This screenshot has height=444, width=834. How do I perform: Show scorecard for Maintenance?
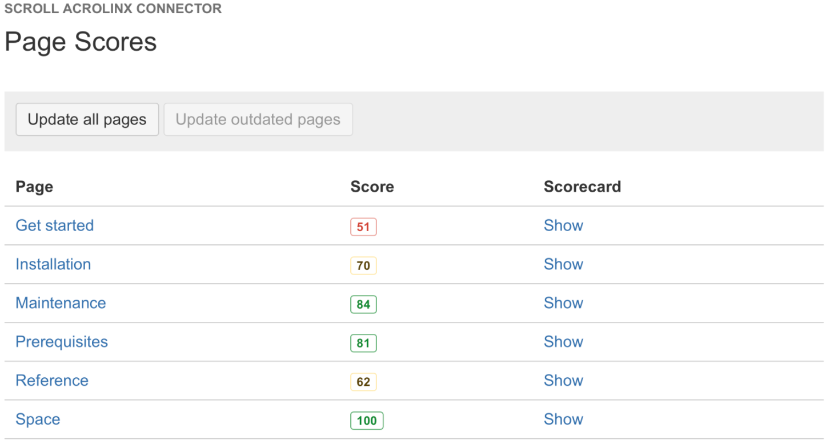563,303
